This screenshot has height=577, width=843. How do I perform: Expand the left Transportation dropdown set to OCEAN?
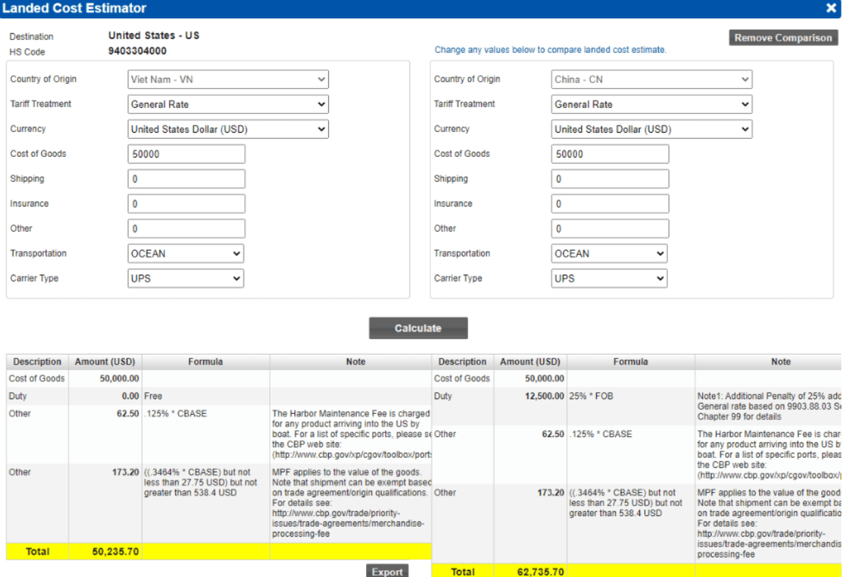pos(185,253)
